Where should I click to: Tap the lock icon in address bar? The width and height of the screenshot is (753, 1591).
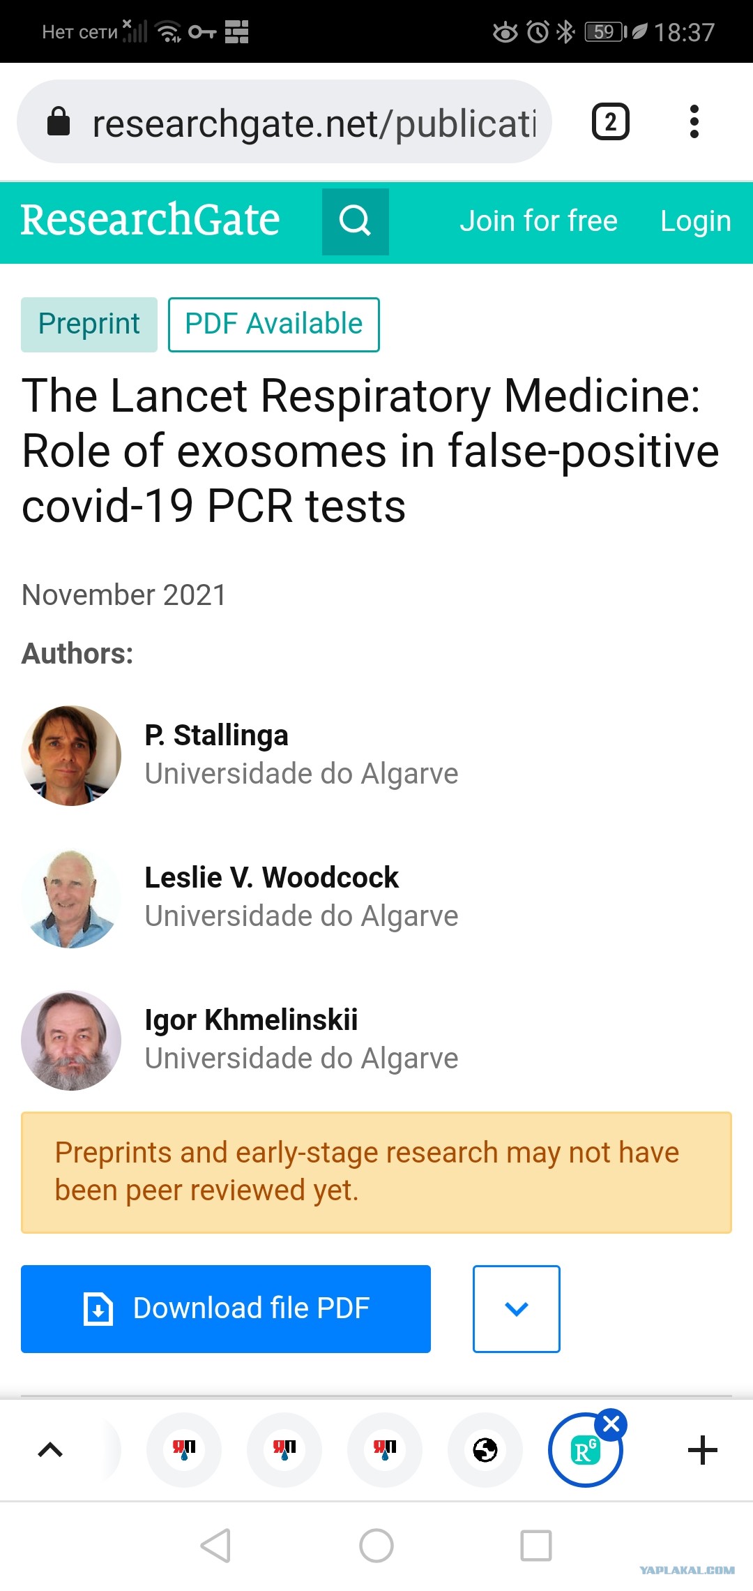coord(59,121)
